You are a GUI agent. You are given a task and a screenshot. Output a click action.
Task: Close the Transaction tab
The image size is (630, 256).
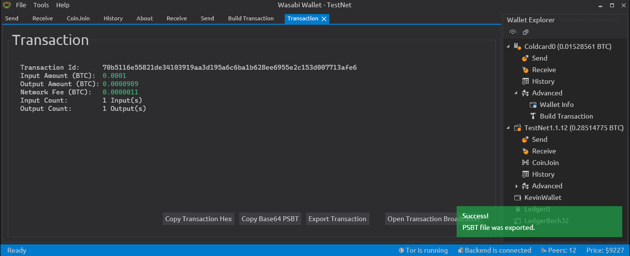324,19
